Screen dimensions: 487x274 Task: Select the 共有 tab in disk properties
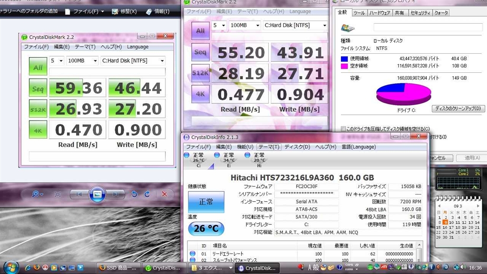point(399,13)
